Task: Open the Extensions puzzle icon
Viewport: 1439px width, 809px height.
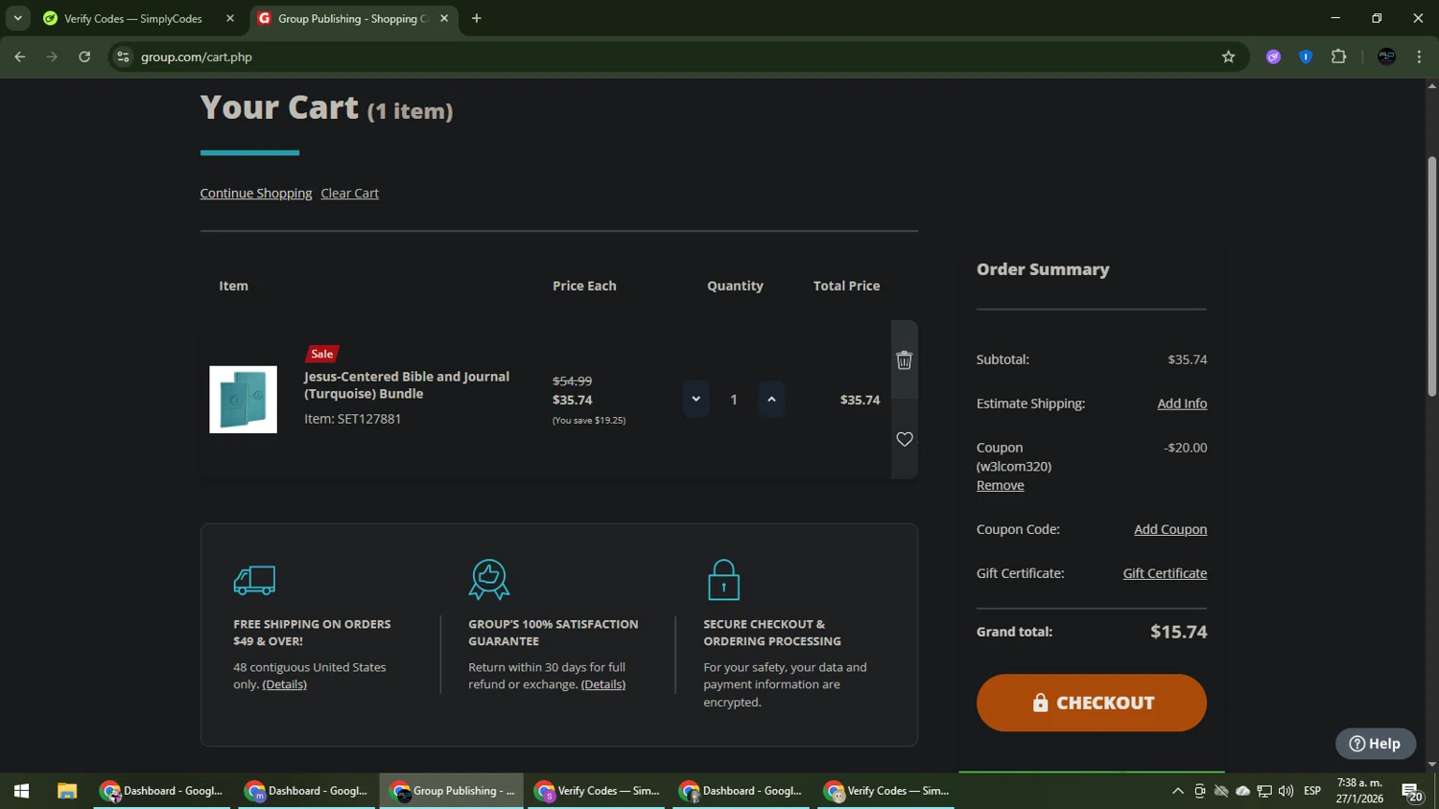Action: click(x=1339, y=57)
